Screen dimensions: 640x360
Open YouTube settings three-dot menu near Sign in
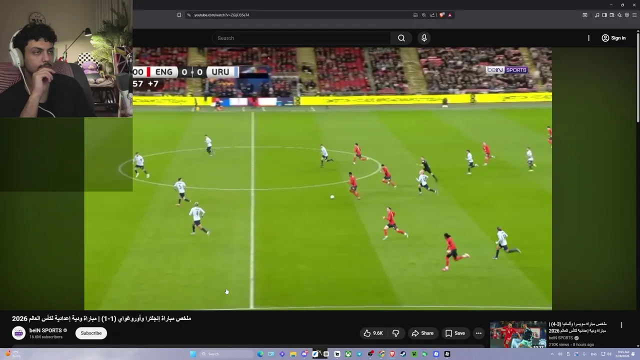pyautogui.click(x=588, y=38)
